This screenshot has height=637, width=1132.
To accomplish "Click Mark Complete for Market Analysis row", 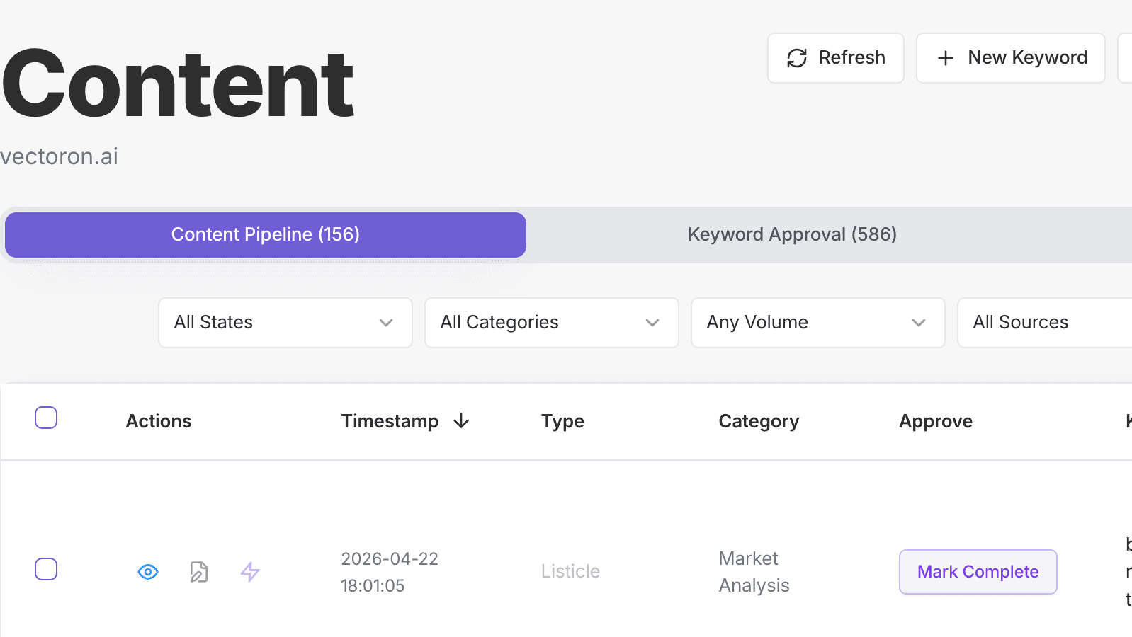I will click(x=978, y=572).
